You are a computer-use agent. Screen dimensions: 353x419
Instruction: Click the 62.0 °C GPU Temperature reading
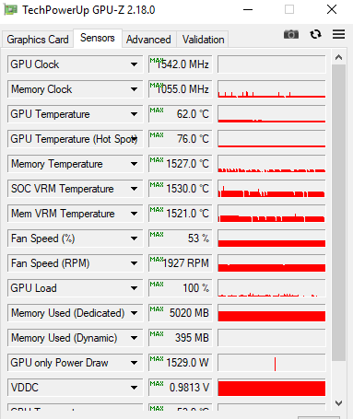pyautogui.click(x=181, y=114)
